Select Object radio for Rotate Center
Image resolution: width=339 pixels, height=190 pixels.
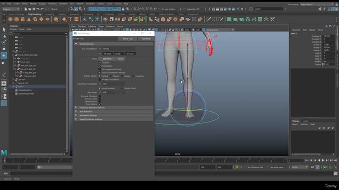[111, 76]
